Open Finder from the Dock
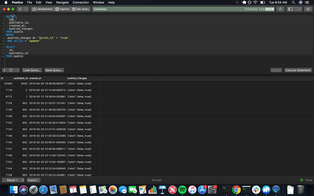This screenshot has width=314, height=196. (14, 190)
